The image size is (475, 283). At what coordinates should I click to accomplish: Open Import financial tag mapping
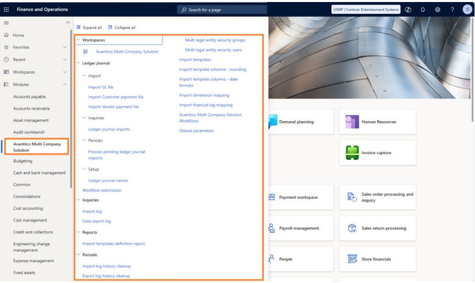206,105
